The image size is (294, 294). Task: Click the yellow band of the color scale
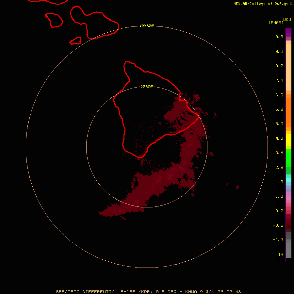tap(288, 140)
